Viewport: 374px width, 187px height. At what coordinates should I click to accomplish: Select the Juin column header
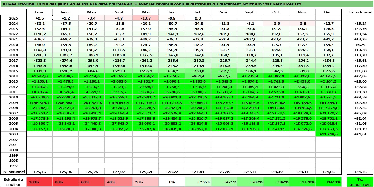point(172,12)
